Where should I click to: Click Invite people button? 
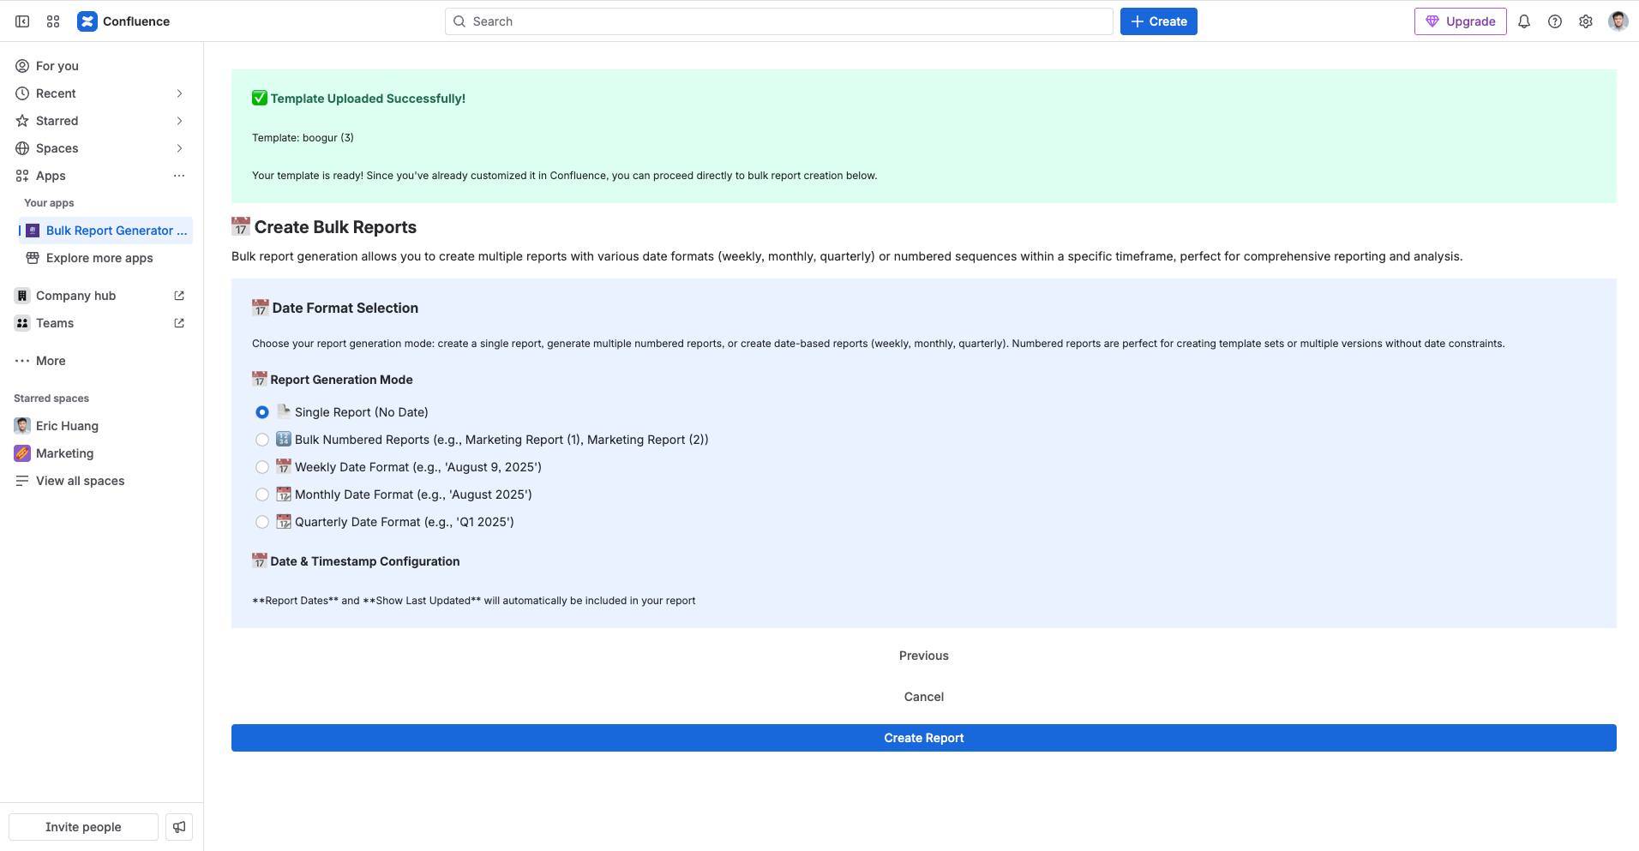coord(83,827)
